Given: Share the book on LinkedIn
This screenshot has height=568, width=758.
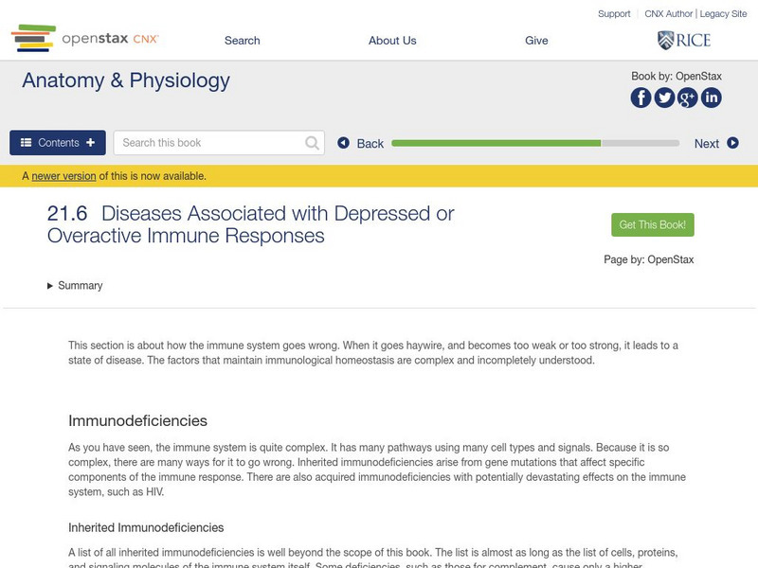Looking at the screenshot, I should pos(711,98).
